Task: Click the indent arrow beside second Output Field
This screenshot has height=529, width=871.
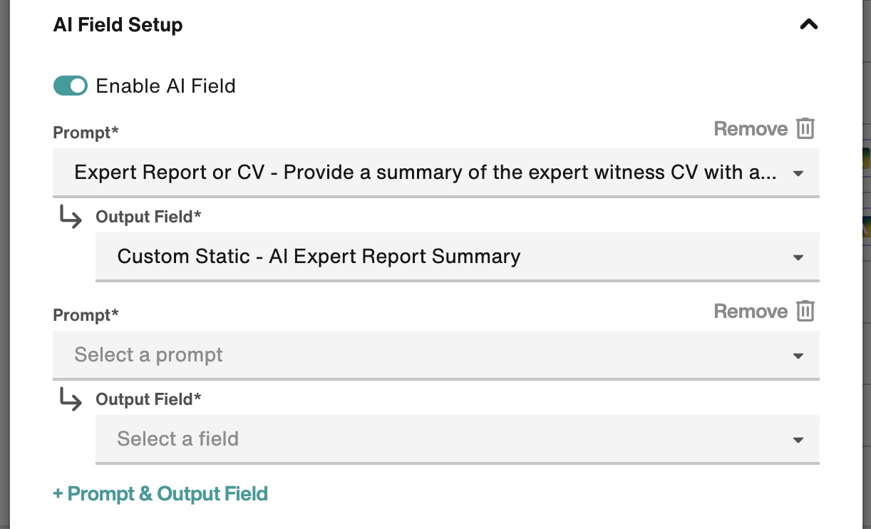Action: pyautogui.click(x=71, y=400)
